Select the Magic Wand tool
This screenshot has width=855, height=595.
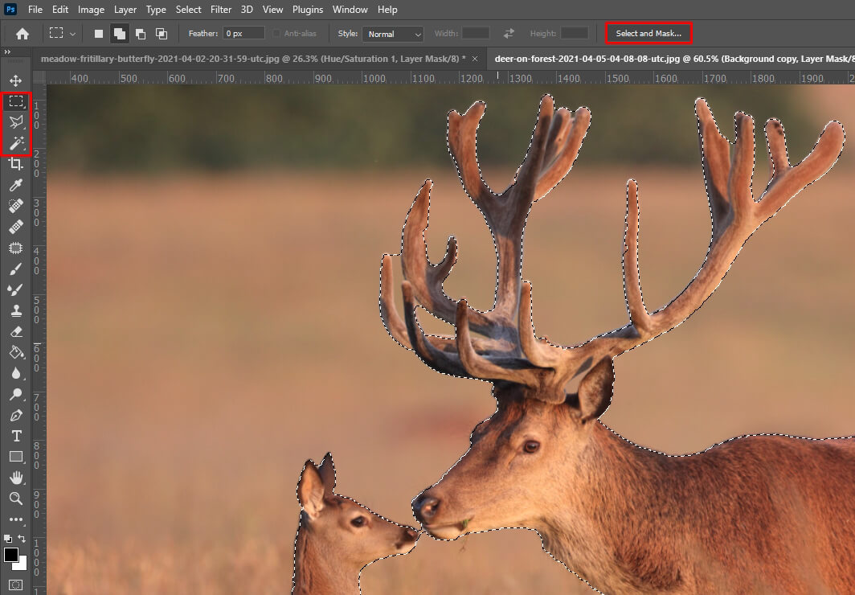click(x=16, y=143)
